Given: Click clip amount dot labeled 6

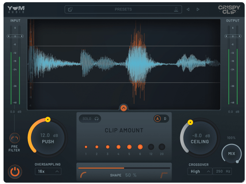Looking at the screenshot, I should click(140, 147).
